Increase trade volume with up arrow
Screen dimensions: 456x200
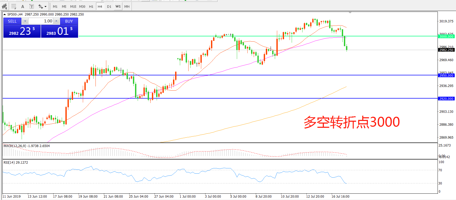point(56,21)
